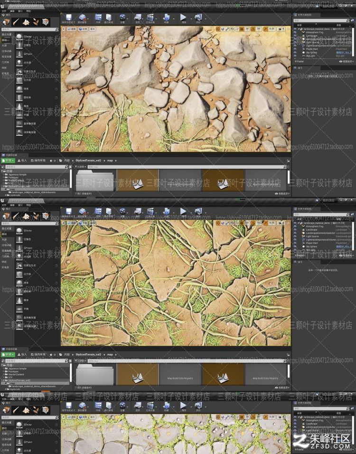Image resolution: width=356 pixels, height=454 pixels.
Task: Click Settings icon in bottom window toolbar
Action: tap(122, 406)
